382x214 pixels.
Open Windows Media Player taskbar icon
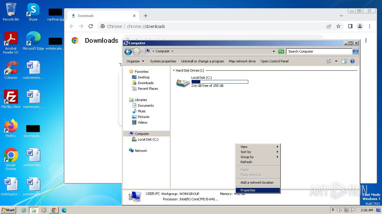pyautogui.click(x=44, y=210)
